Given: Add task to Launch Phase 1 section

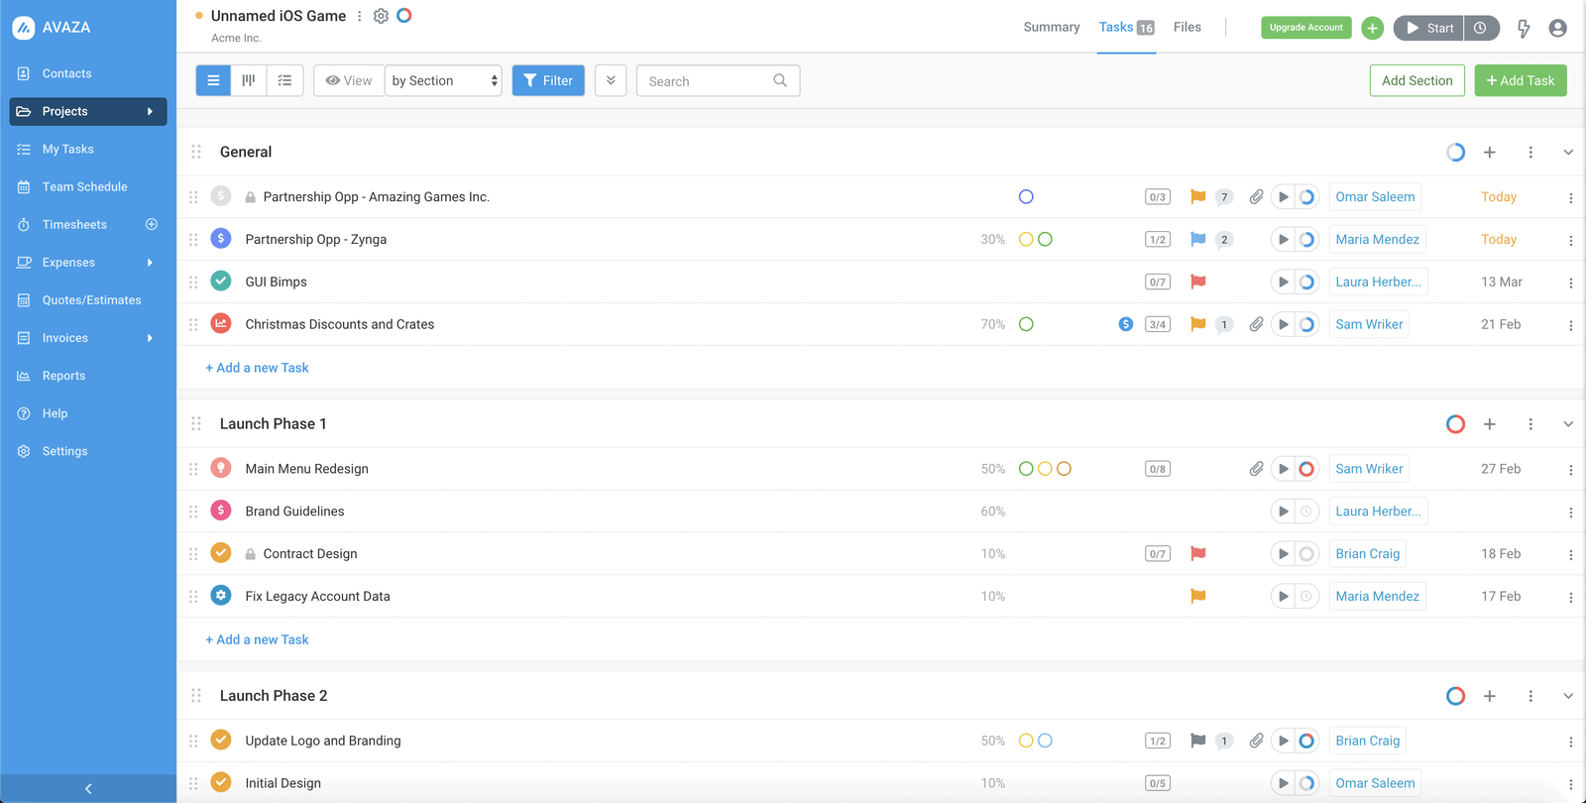Looking at the screenshot, I should pyautogui.click(x=1489, y=424).
